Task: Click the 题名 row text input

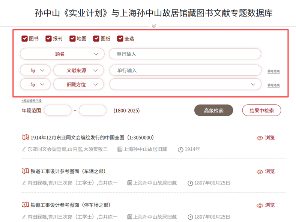Action: pos(185,54)
